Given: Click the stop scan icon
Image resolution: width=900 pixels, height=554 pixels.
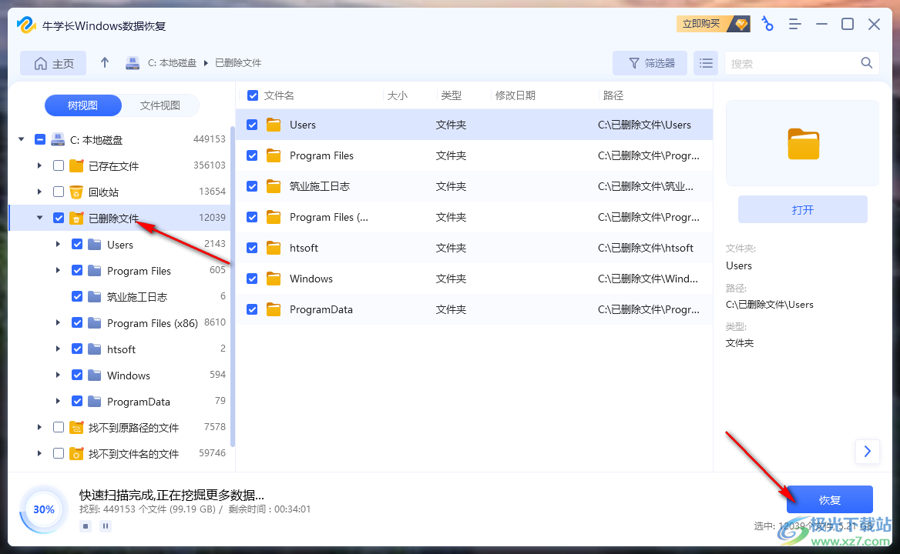Looking at the screenshot, I should 86,526.
